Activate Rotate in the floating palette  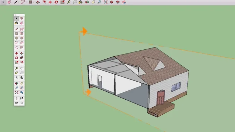click(x=17, y=58)
